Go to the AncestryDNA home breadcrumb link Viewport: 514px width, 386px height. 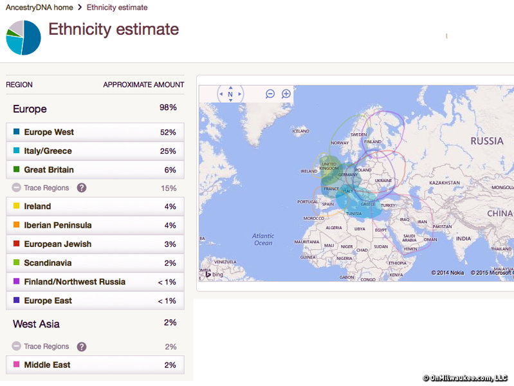click(x=39, y=7)
